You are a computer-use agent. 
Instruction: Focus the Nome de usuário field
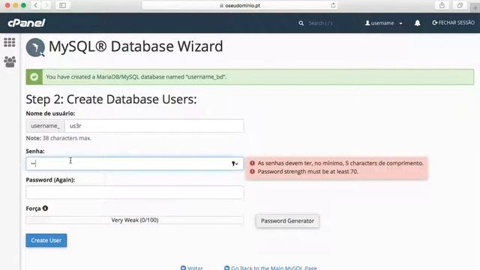(x=154, y=126)
